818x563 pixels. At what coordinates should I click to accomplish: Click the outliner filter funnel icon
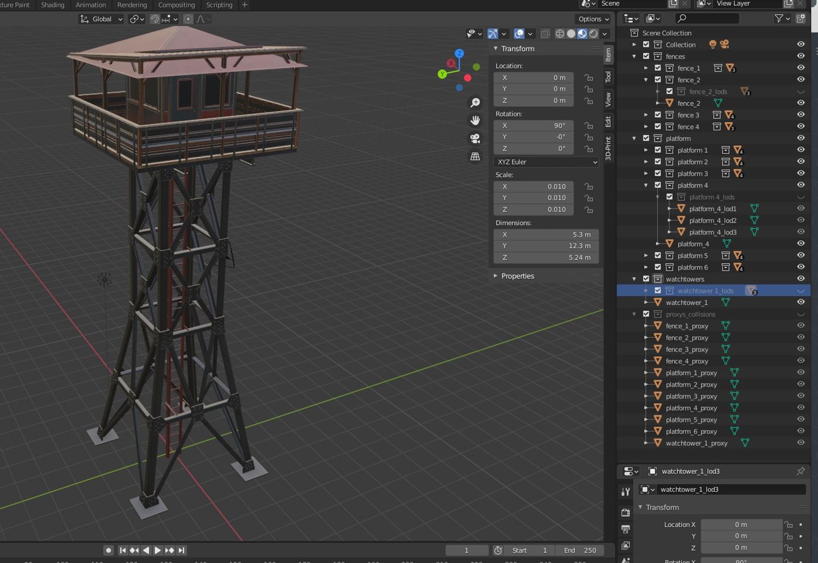coord(779,18)
